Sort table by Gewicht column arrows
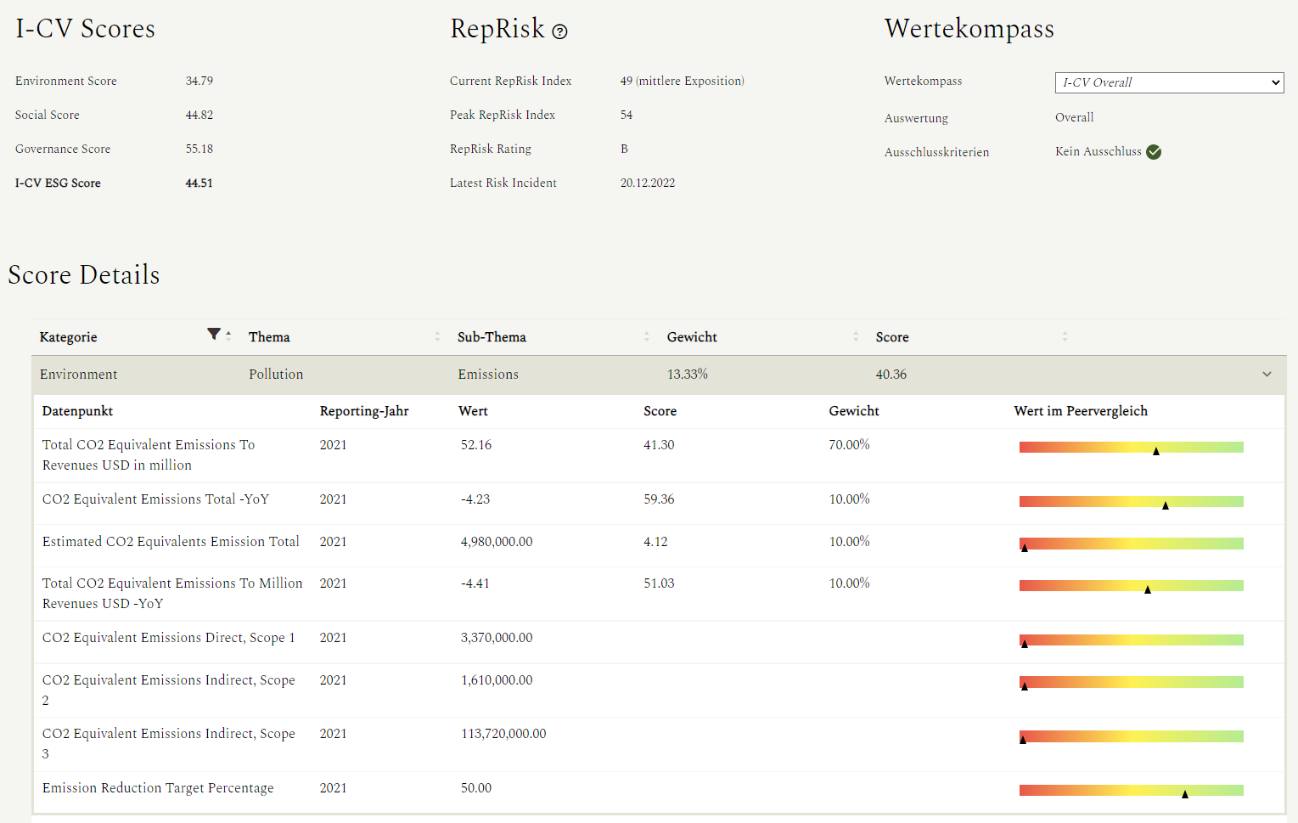 click(x=856, y=337)
